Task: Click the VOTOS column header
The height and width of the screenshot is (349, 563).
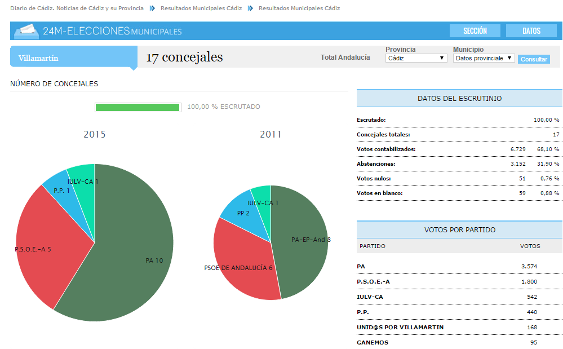Action: 530,246
